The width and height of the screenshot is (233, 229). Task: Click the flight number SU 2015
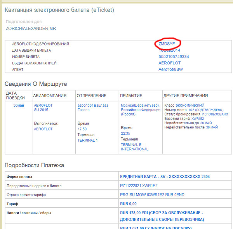click(x=41, y=110)
